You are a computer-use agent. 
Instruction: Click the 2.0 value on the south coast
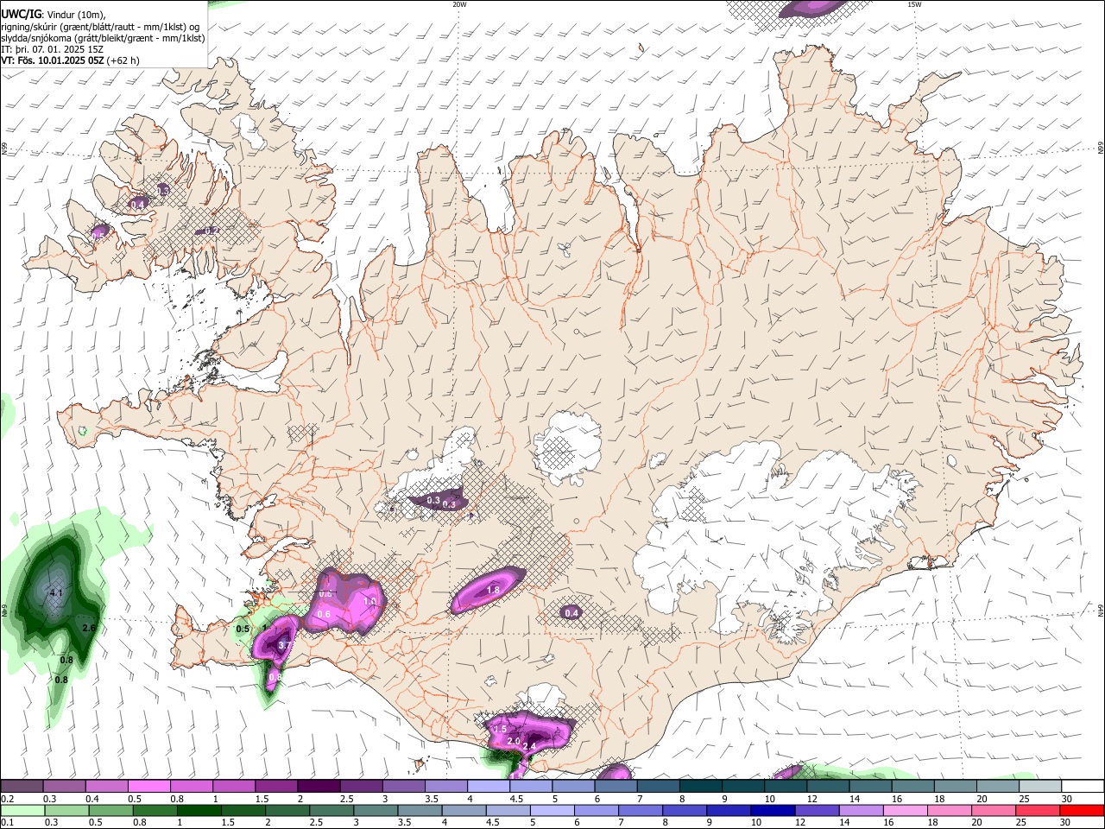click(514, 742)
